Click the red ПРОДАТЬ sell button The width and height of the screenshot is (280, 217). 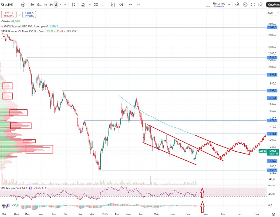click(x=9, y=15)
